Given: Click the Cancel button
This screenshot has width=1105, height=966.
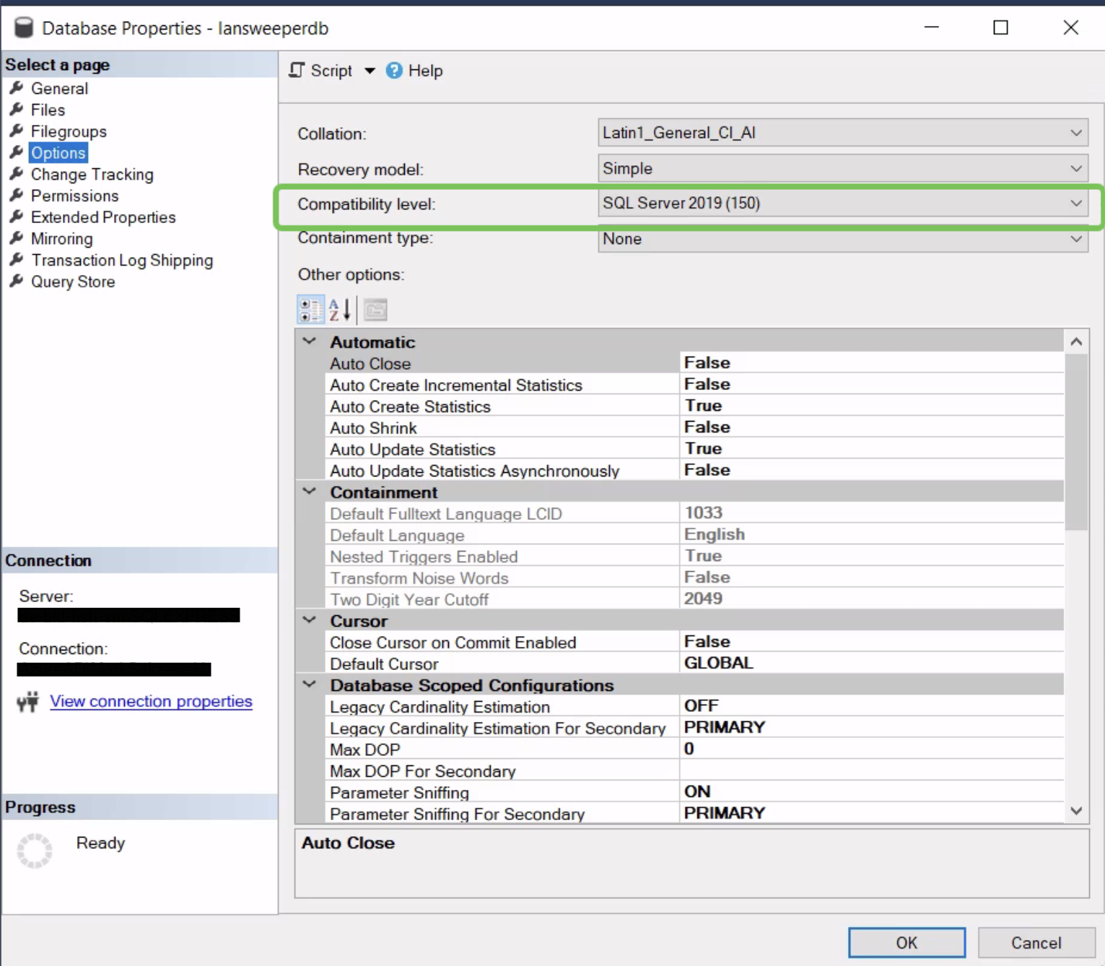Looking at the screenshot, I should (1036, 942).
